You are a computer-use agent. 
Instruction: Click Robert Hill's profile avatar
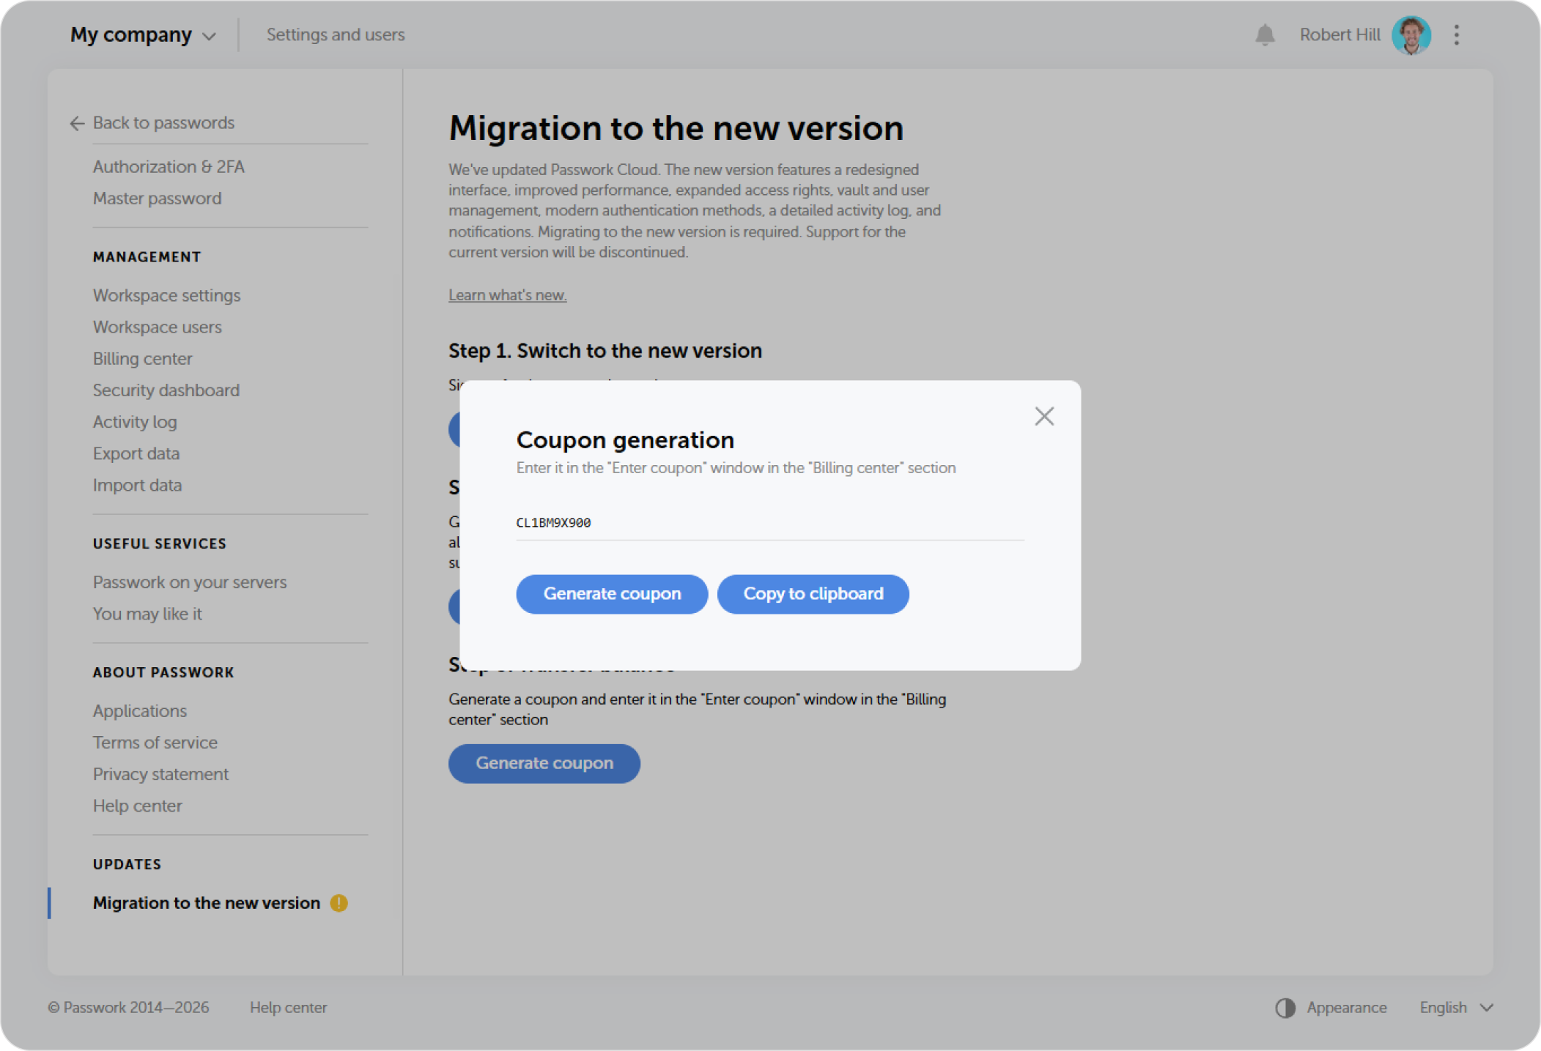[1411, 35]
